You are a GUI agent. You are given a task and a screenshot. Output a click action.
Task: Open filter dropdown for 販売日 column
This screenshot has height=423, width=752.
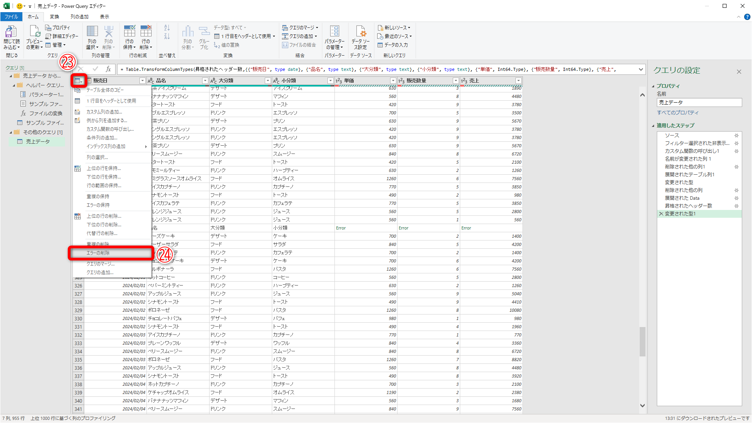coord(142,81)
